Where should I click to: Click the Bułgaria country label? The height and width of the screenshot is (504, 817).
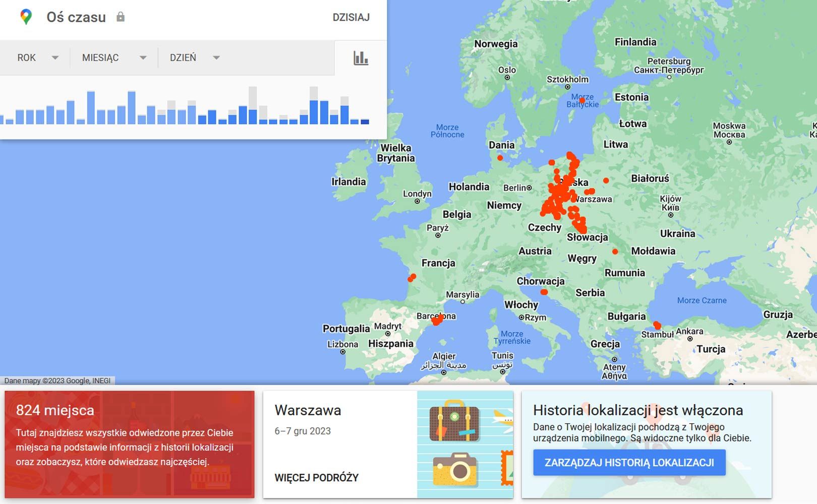(x=626, y=317)
